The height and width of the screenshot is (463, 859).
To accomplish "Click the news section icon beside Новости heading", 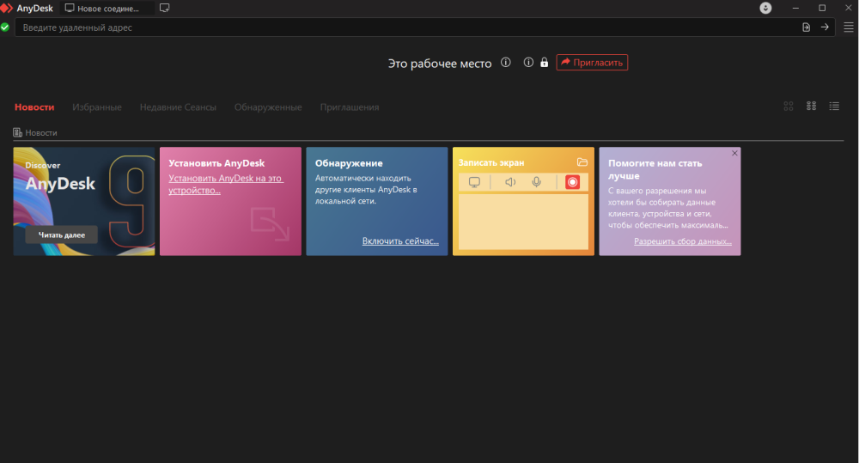I will (x=17, y=132).
